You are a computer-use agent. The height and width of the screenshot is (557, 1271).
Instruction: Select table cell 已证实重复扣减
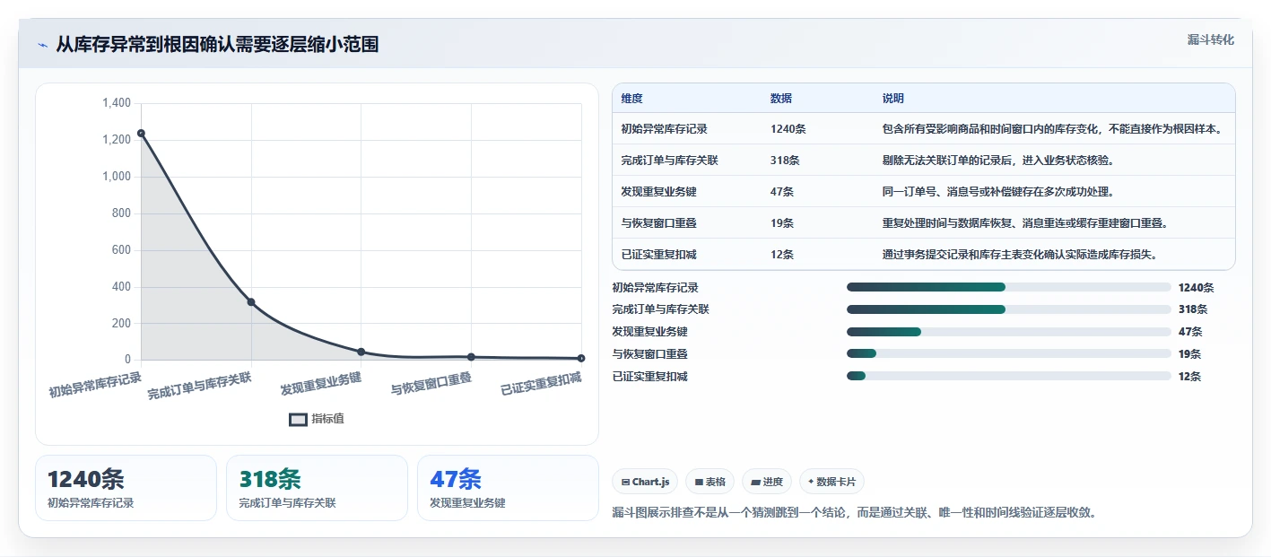(659, 255)
